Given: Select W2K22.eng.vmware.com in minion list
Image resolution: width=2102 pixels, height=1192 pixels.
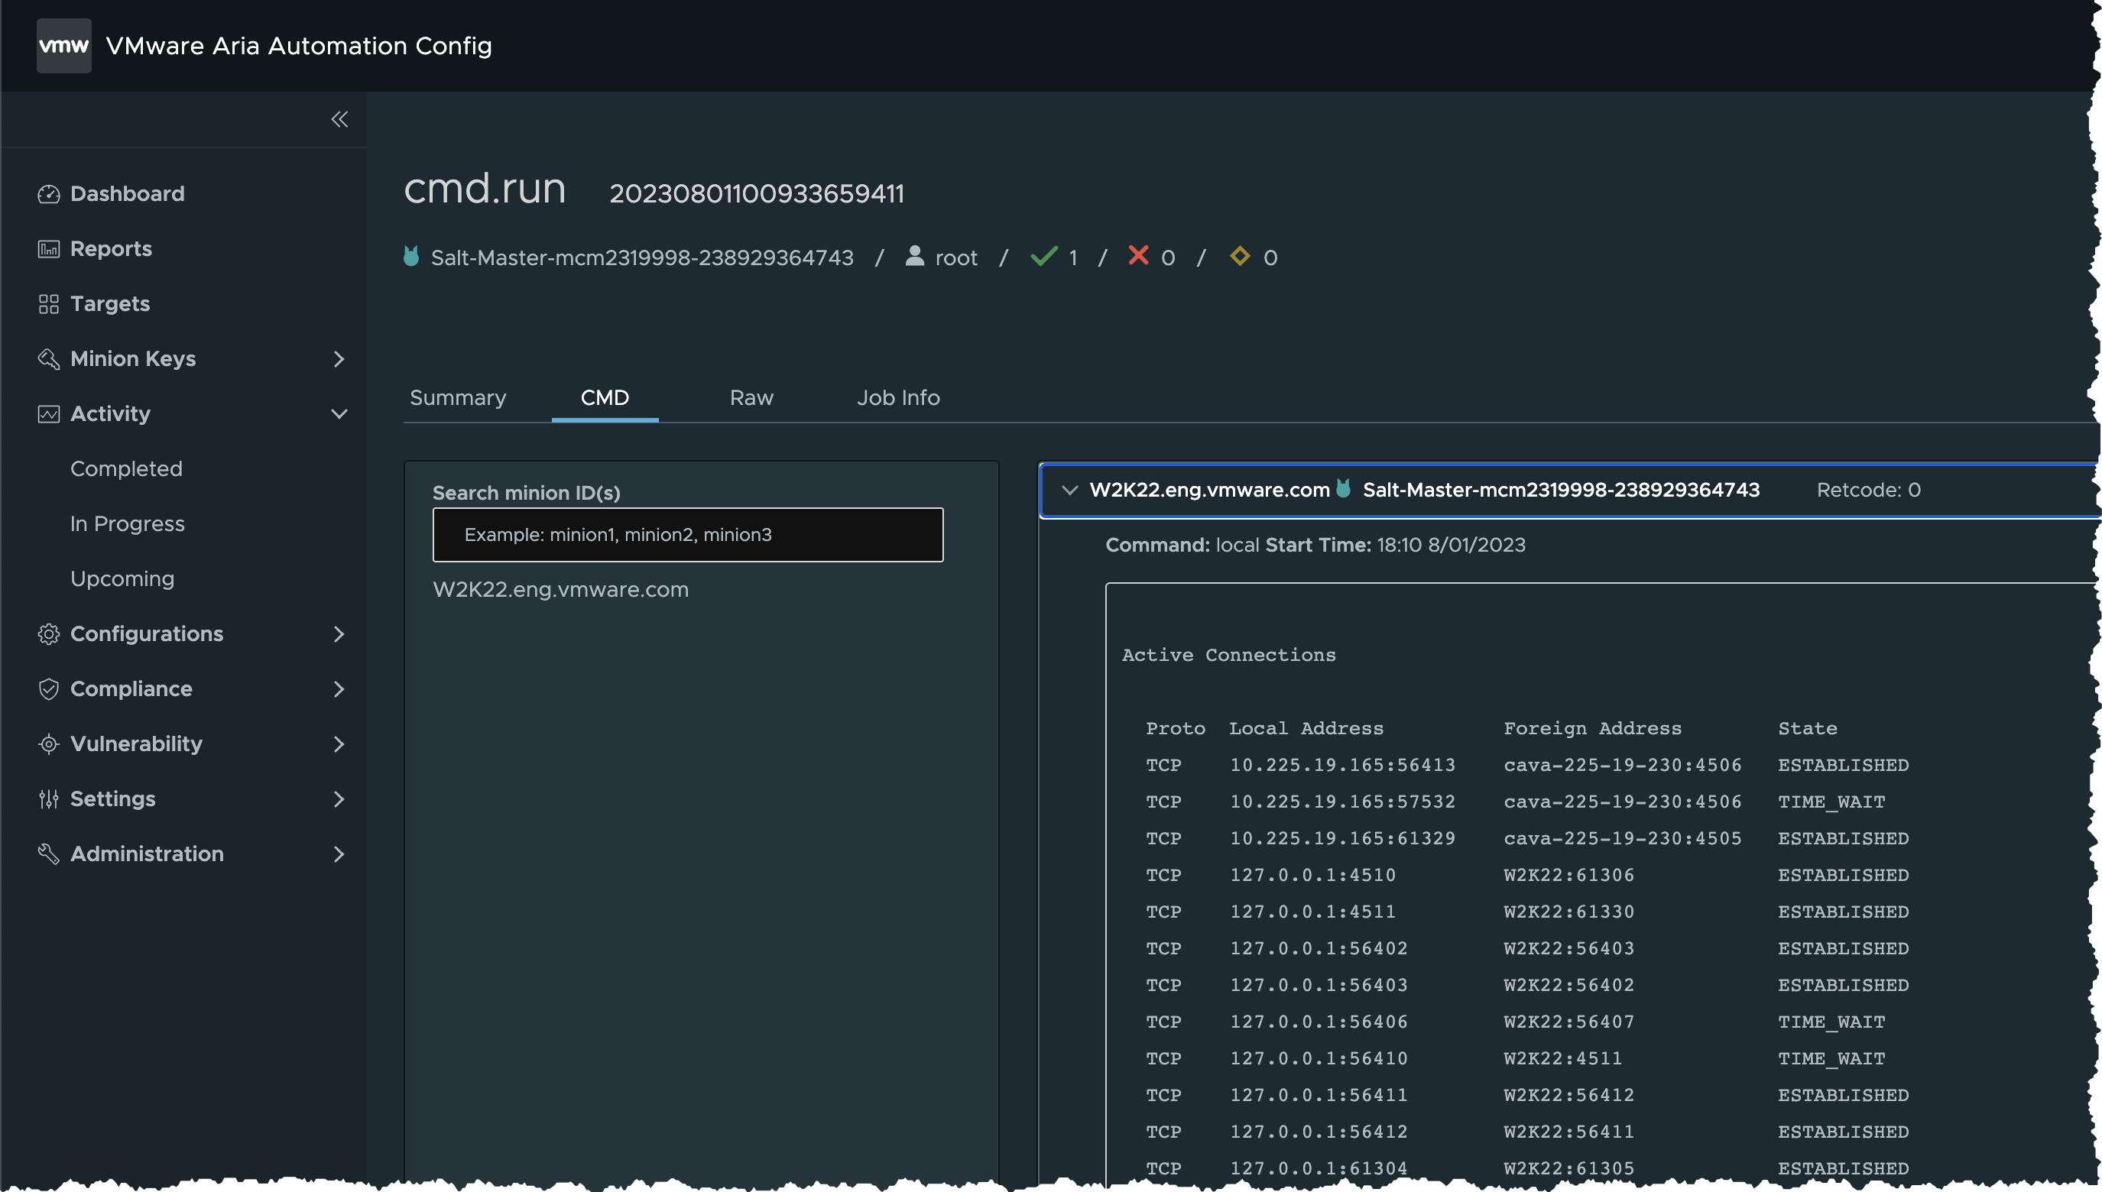Looking at the screenshot, I should (560, 589).
